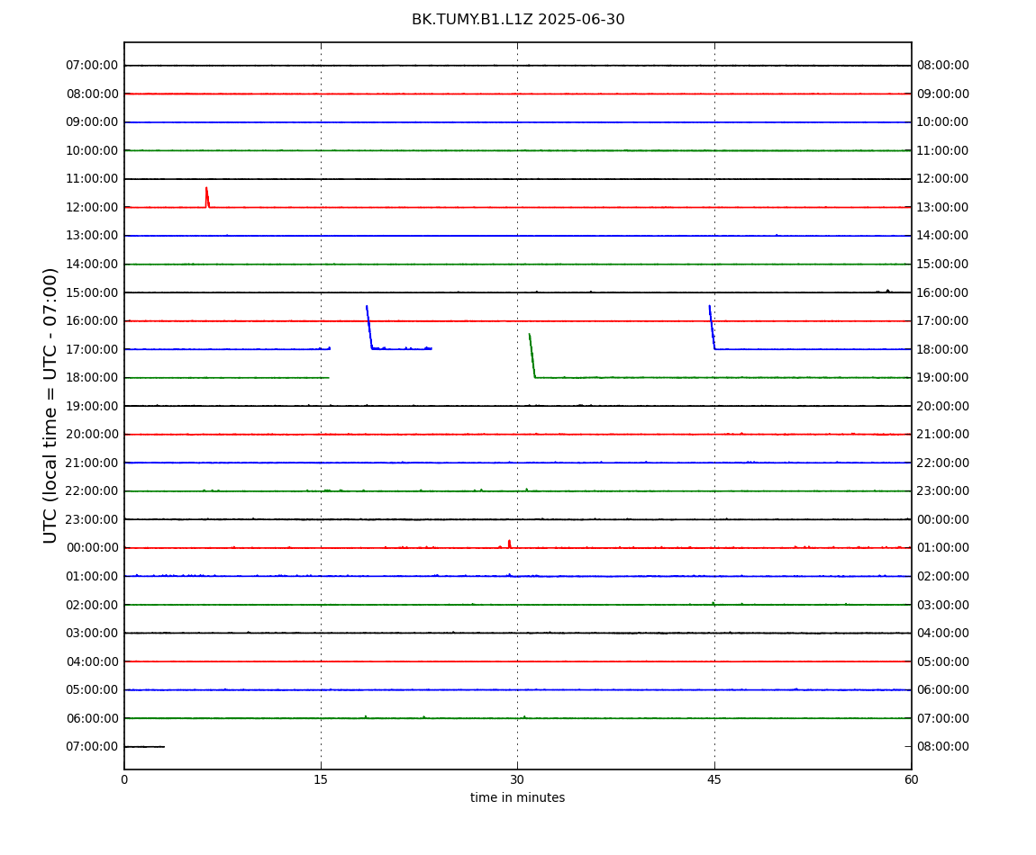Click left-axis time label 13:00:00

click(x=93, y=236)
